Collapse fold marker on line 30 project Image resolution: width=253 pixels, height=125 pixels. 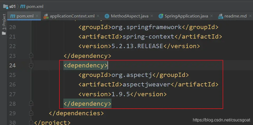[x=31, y=122]
